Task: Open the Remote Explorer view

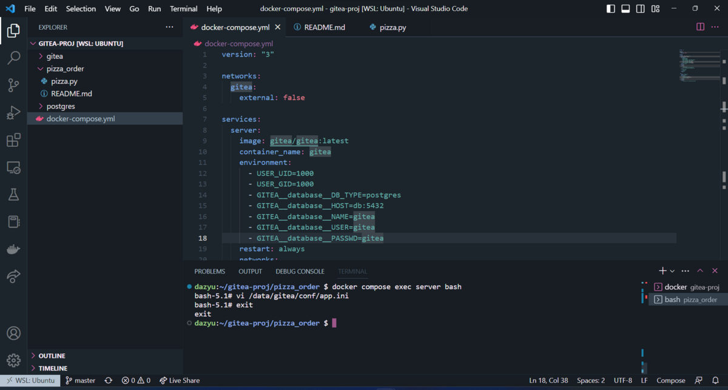Action: [x=13, y=167]
